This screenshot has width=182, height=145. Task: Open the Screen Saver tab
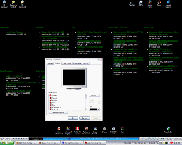pos(67,63)
